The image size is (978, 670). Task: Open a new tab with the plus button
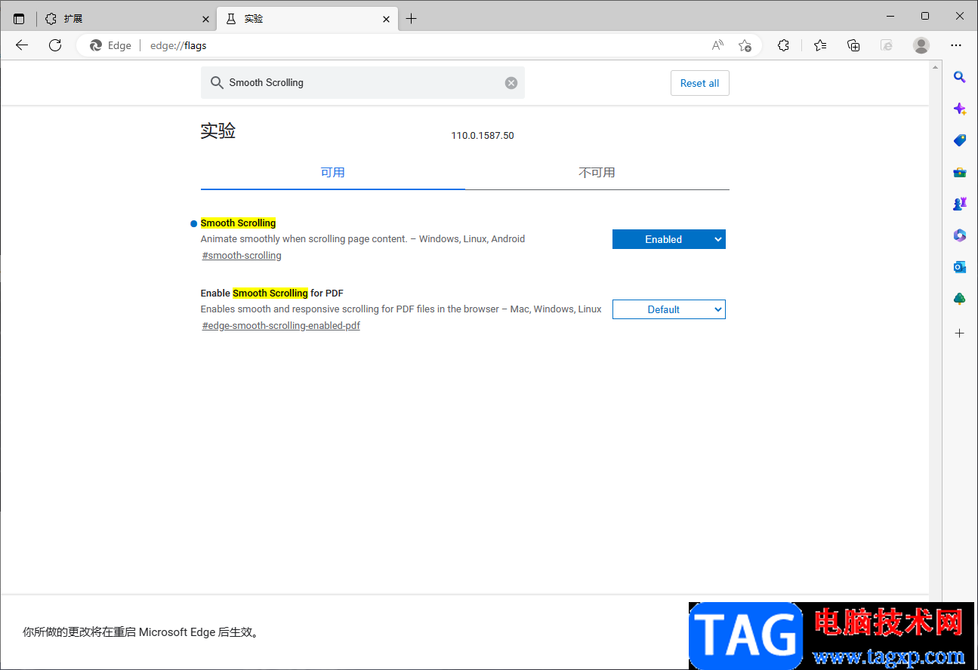[411, 19]
